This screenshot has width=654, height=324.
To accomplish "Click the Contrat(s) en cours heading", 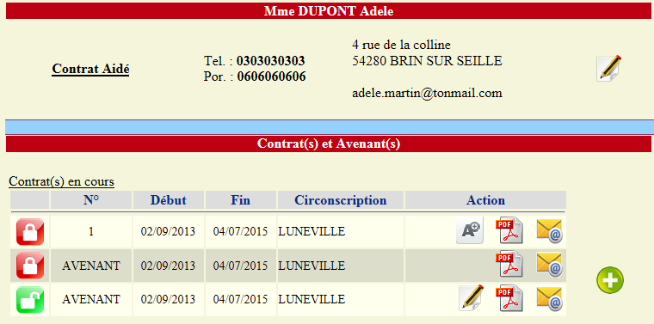I will coord(61,181).
